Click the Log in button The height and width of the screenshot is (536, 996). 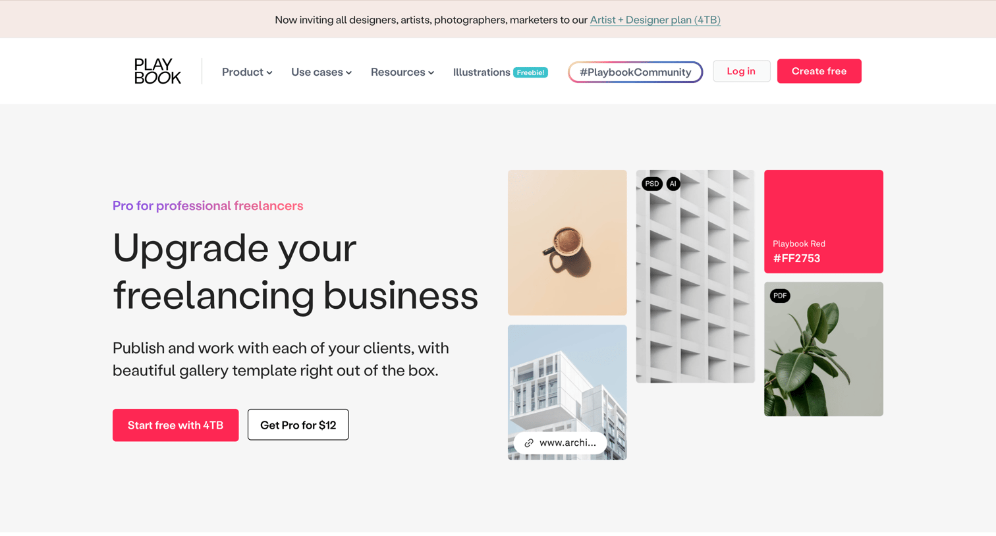point(741,71)
